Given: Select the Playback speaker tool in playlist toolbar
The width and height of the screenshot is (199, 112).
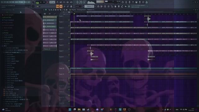Looking at the screenshot, I should (67, 10).
